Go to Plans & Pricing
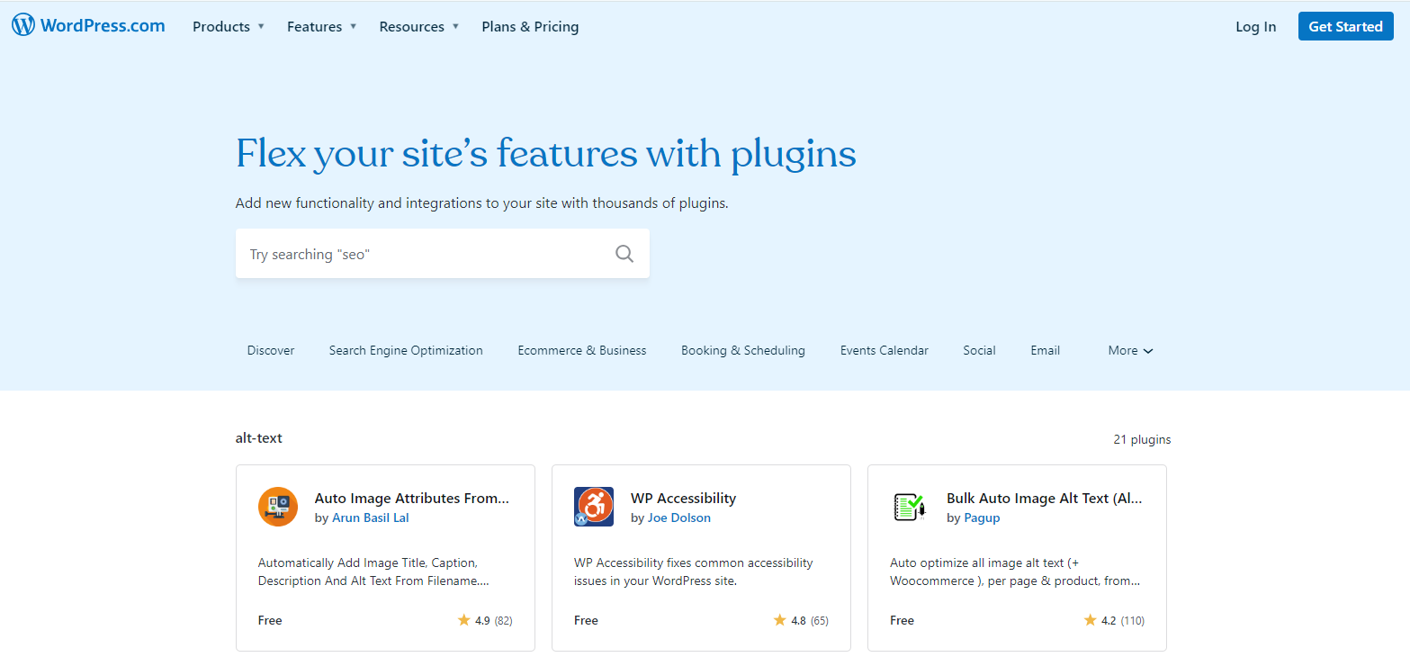The image size is (1410, 657). pos(530,26)
